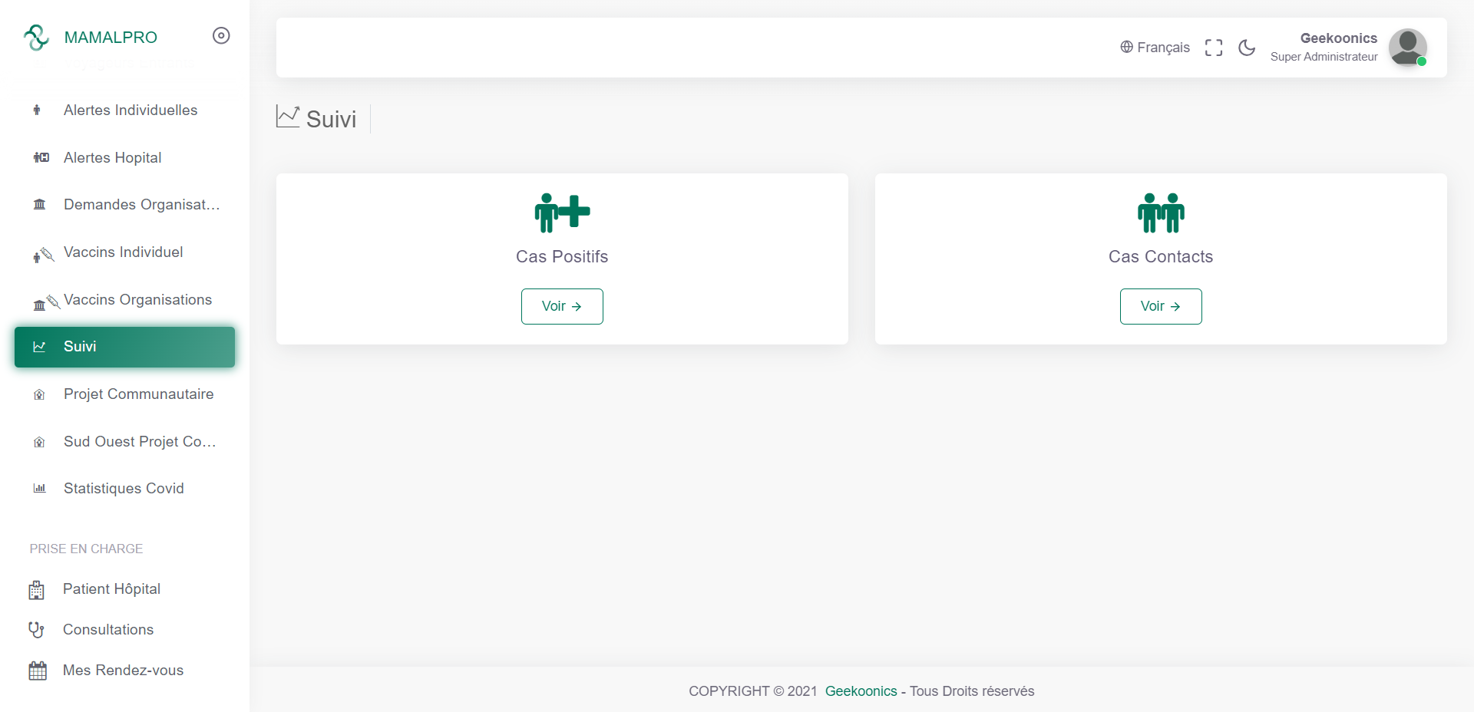Click the Cas Positifs person-plus icon
Screen dimensions: 1474x712
[562, 213]
